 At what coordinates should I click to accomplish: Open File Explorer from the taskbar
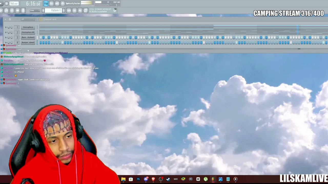coord(123,179)
